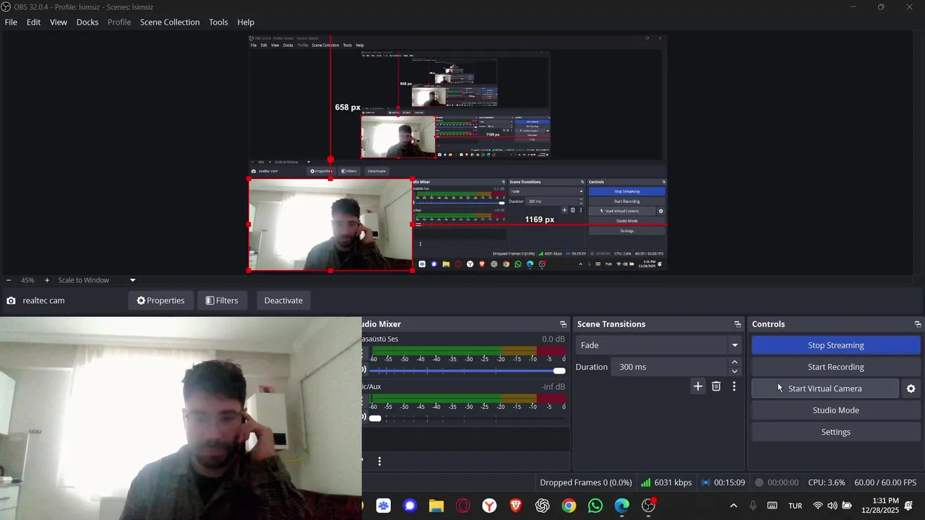Open transition properties three-dot menu

pyautogui.click(x=734, y=386)
